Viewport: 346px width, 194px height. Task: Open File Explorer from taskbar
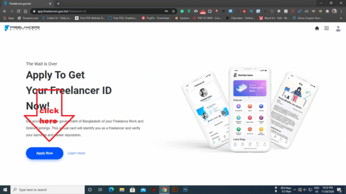click(122, 190)
